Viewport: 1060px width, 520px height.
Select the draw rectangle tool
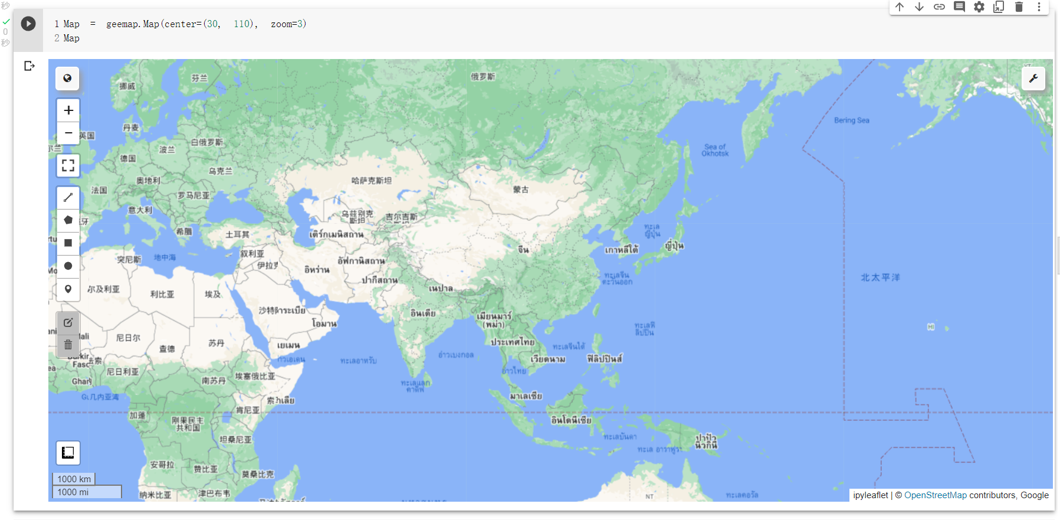click(68, 243)
